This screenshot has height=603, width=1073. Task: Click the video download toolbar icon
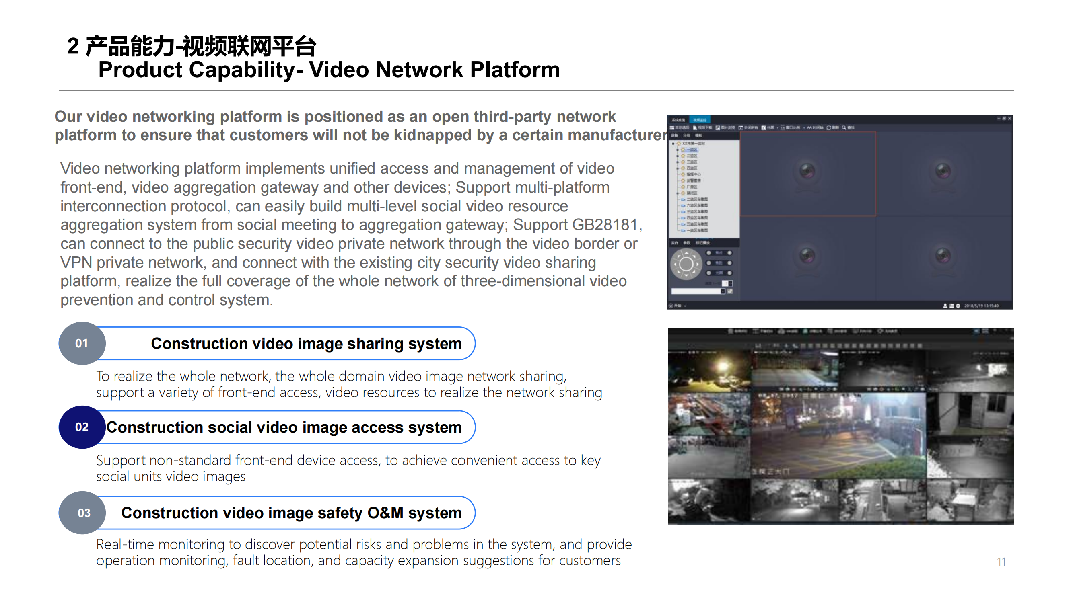(x=695, y=128)
